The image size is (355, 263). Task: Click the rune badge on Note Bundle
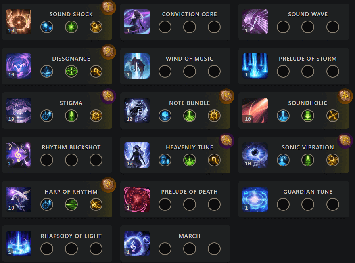pyautogui.click(x=226, y=96)
